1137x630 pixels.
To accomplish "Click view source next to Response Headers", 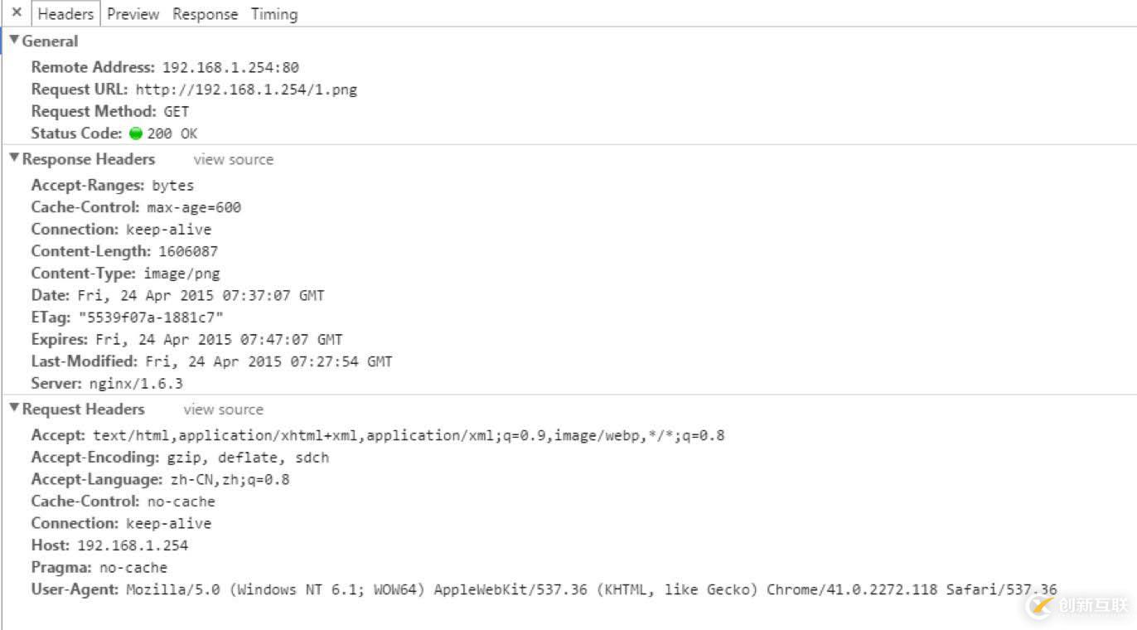I will point(234,159).
